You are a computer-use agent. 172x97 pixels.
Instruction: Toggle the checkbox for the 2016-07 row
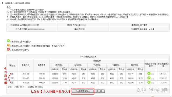coord(12,78)
